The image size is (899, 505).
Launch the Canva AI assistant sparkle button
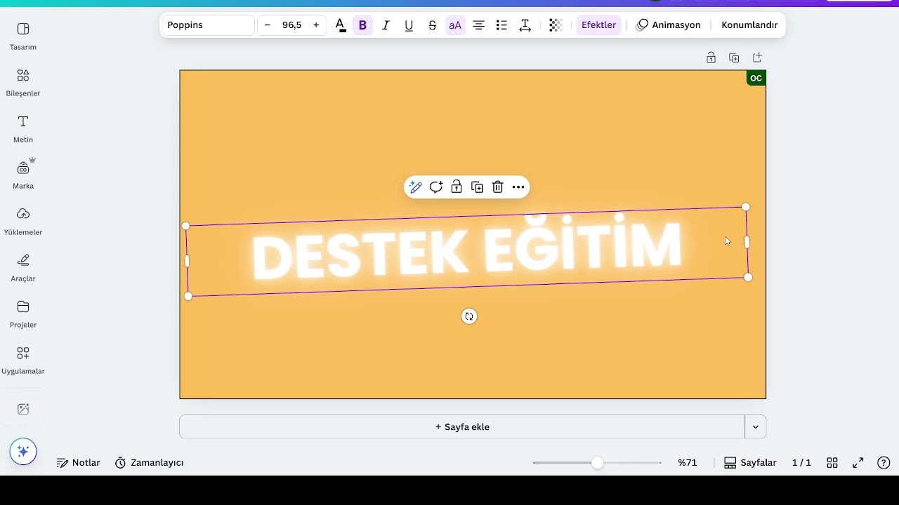pyautogui.click(x=23, y=452)
